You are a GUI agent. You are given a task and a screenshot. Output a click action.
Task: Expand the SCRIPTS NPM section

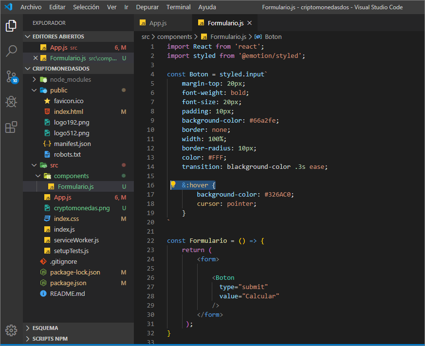point(28,339)
